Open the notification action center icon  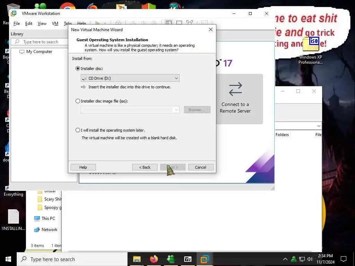[x=344, y=259]
